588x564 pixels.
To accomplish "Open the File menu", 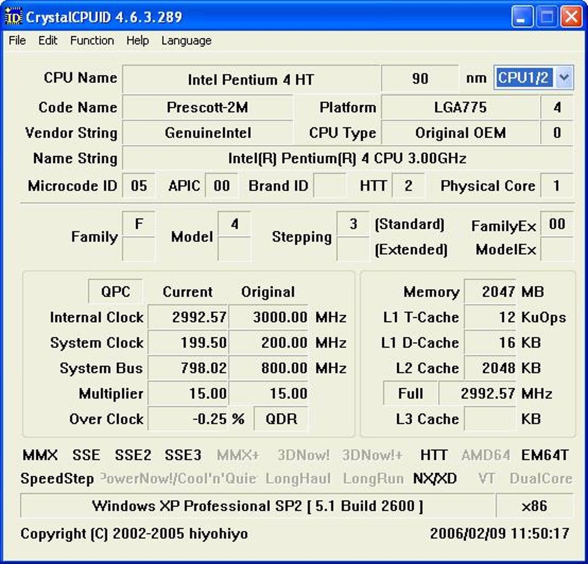I will 17,40.
